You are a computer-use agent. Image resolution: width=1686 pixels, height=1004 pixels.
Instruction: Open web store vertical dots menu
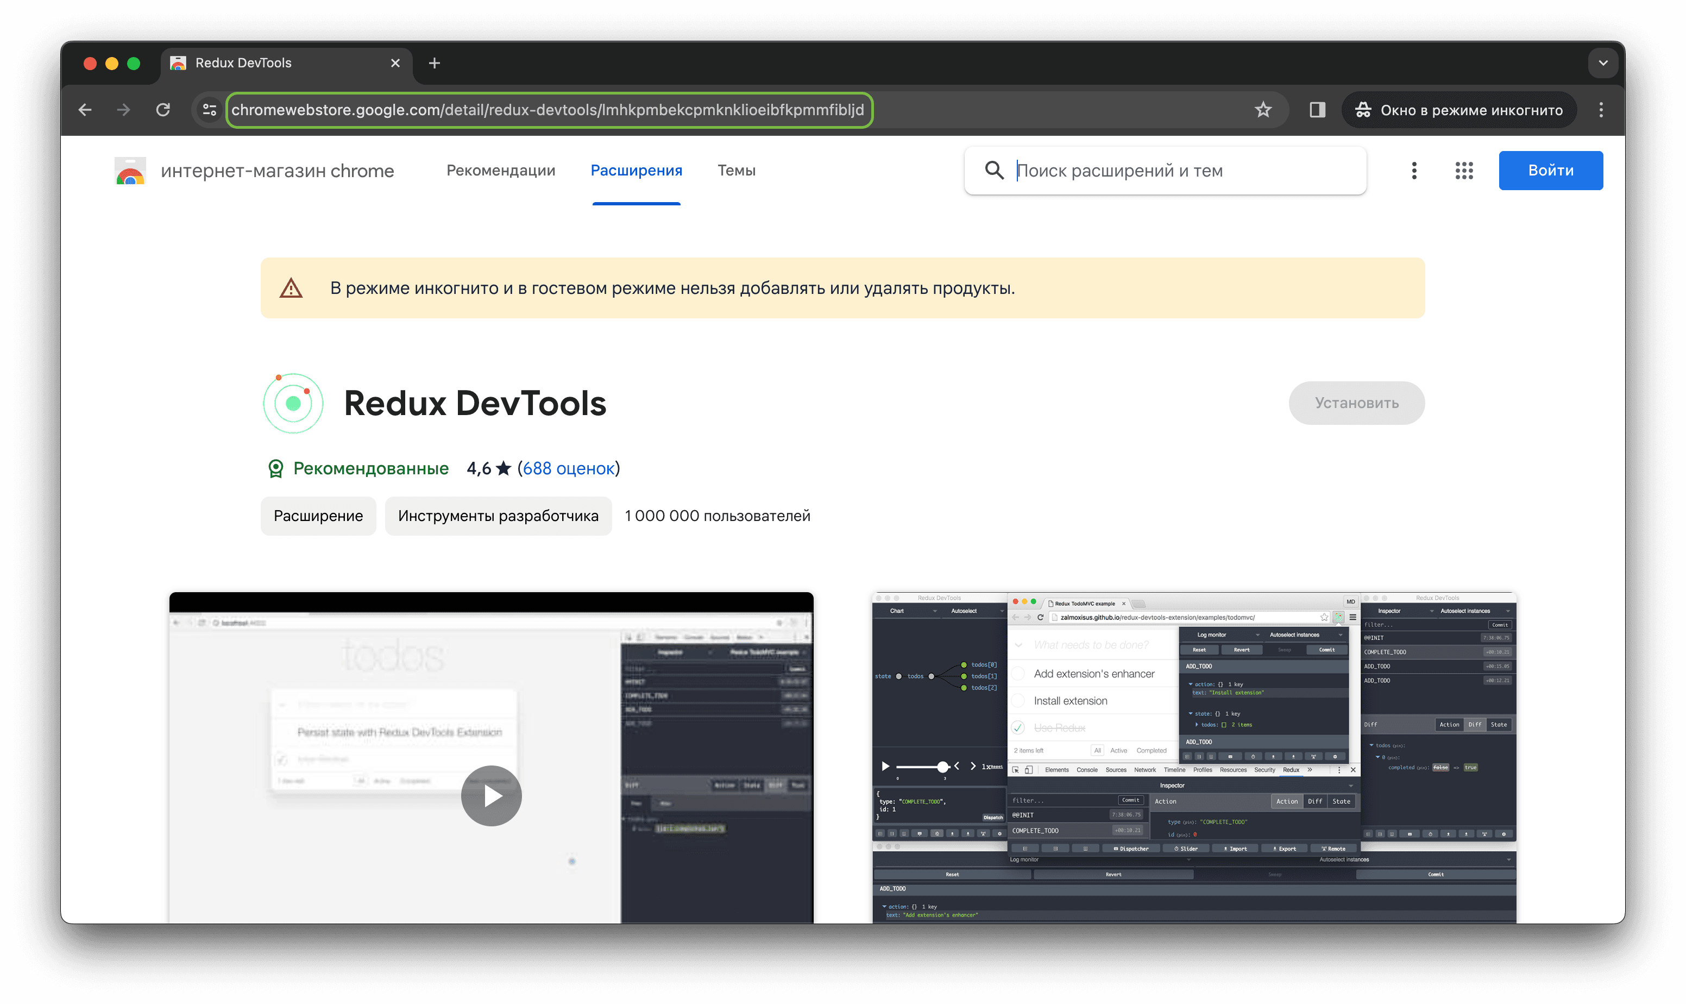[1413, 171]
